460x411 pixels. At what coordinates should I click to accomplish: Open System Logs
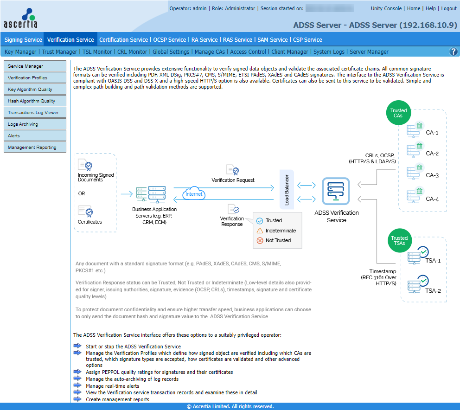coord(329,51)
